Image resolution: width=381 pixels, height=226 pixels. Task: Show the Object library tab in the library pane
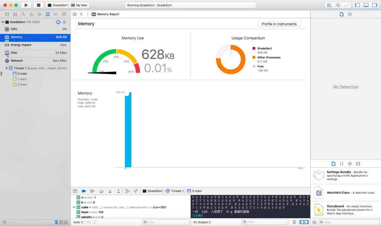coord(350,164)
